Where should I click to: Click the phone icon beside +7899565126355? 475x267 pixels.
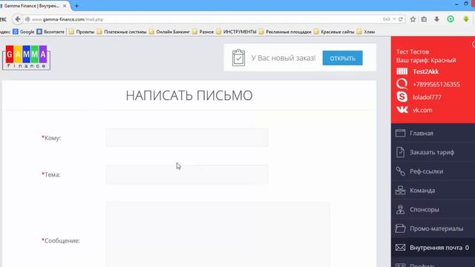pos(402,84)
